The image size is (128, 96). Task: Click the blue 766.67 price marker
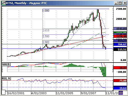point(120,44)
